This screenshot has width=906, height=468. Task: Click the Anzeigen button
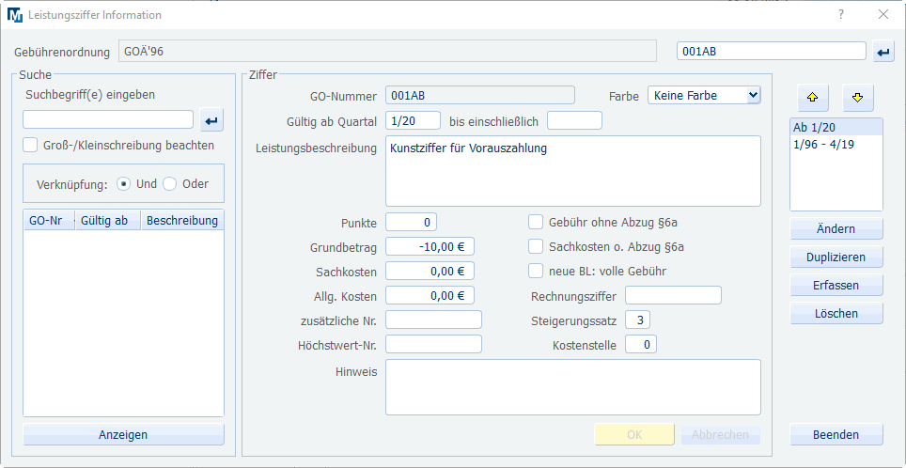pos(123,434)
